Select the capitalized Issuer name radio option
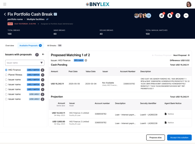Image resolution: width=195 pixels, height=144 pixels. pyautogui.click(x=6, y=80)
